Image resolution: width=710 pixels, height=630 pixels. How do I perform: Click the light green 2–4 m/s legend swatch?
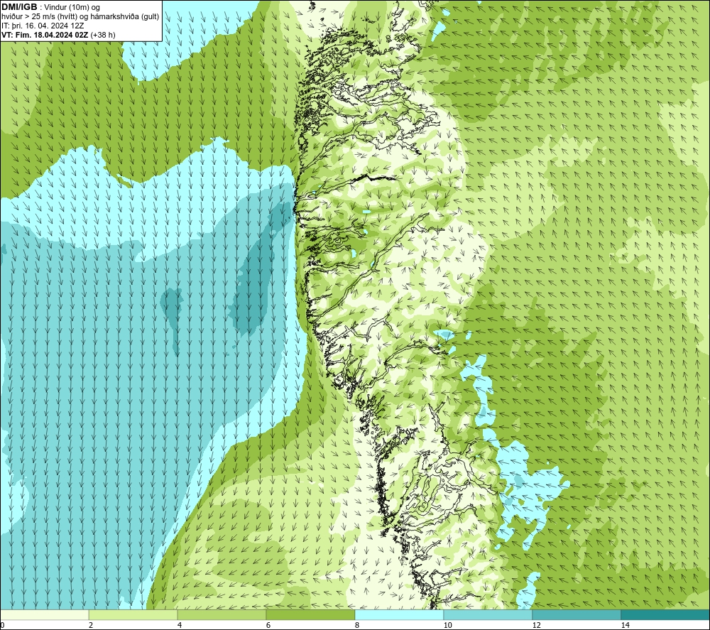pos(133,614)
